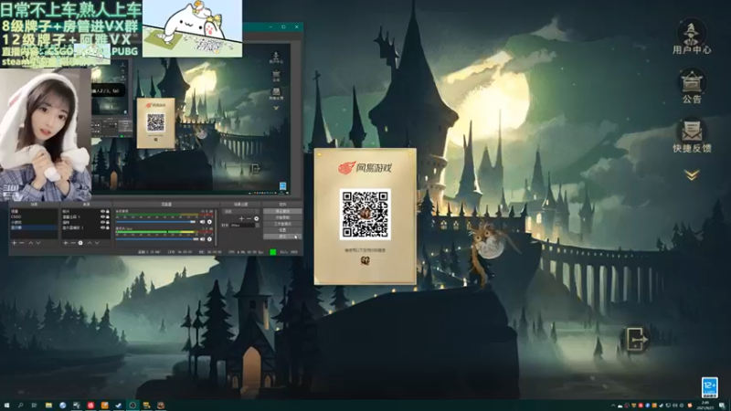Screen dimensions: 731x411
Task: Select the 小游戏 scene in OBS
Action: [34, 222]
